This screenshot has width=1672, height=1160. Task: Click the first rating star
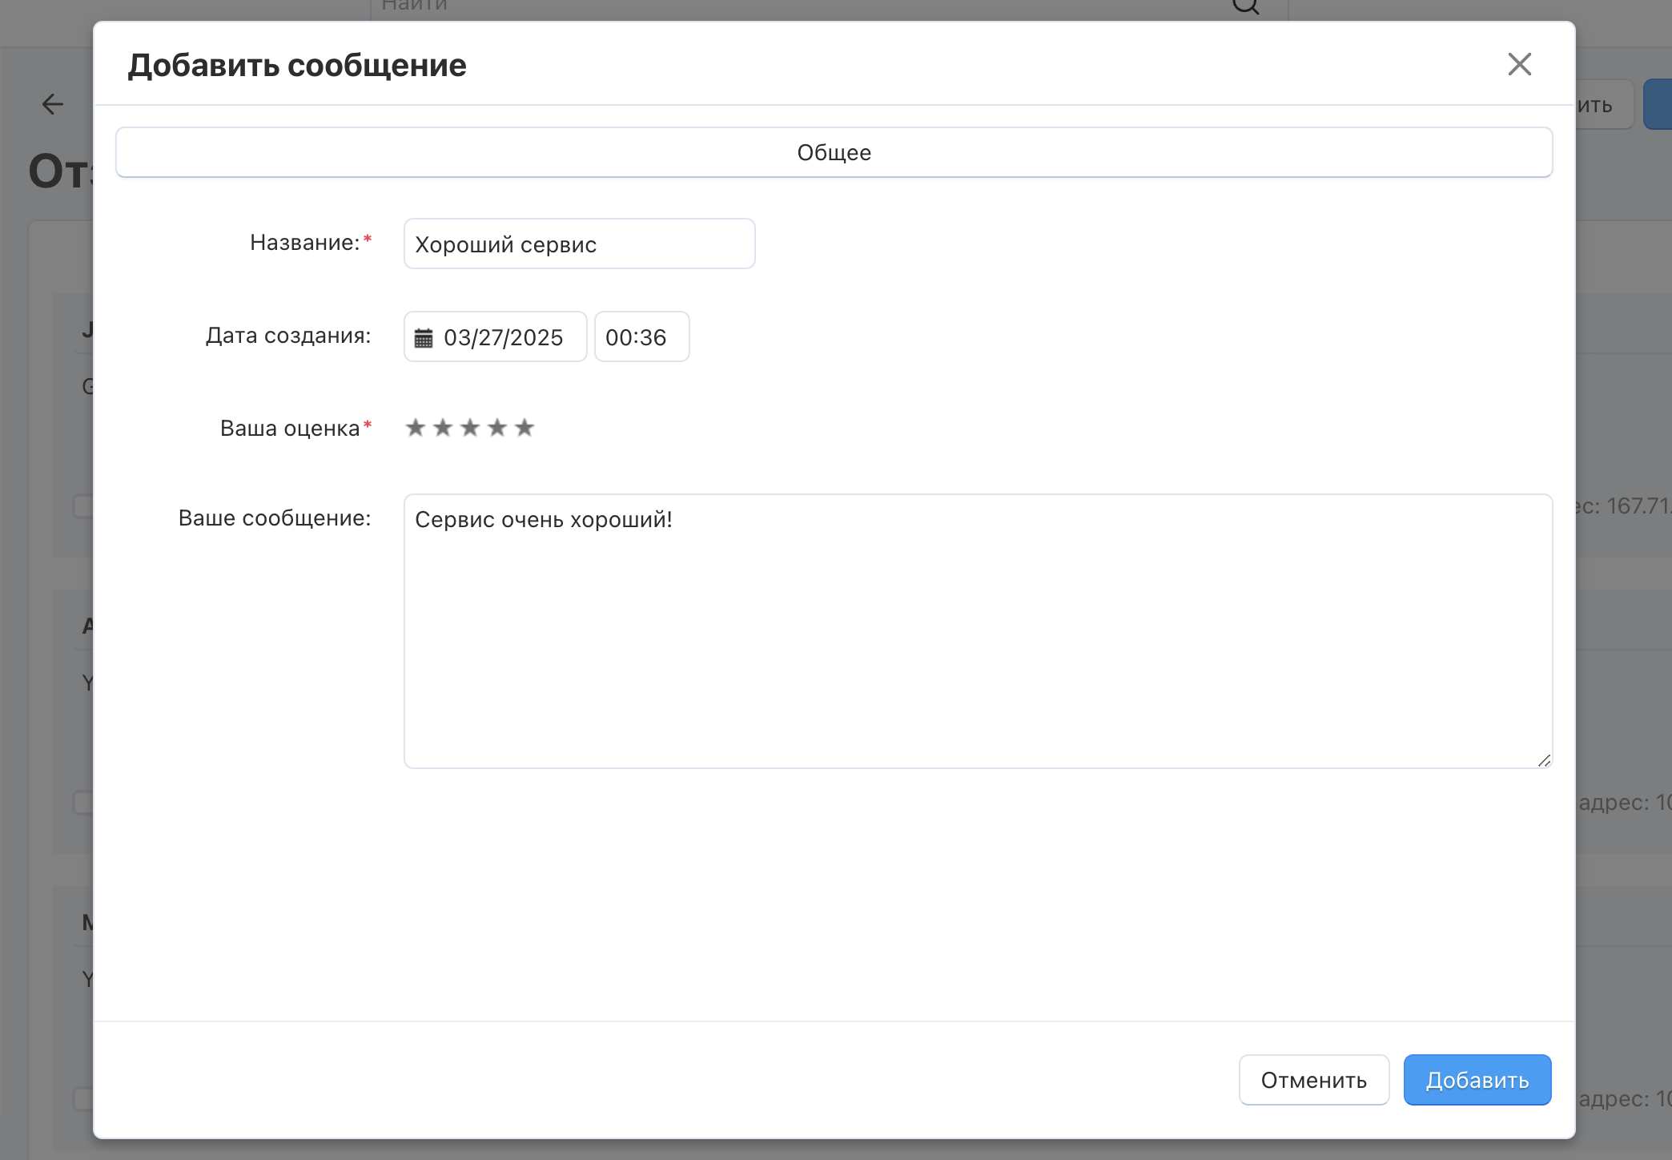(416, 428)
